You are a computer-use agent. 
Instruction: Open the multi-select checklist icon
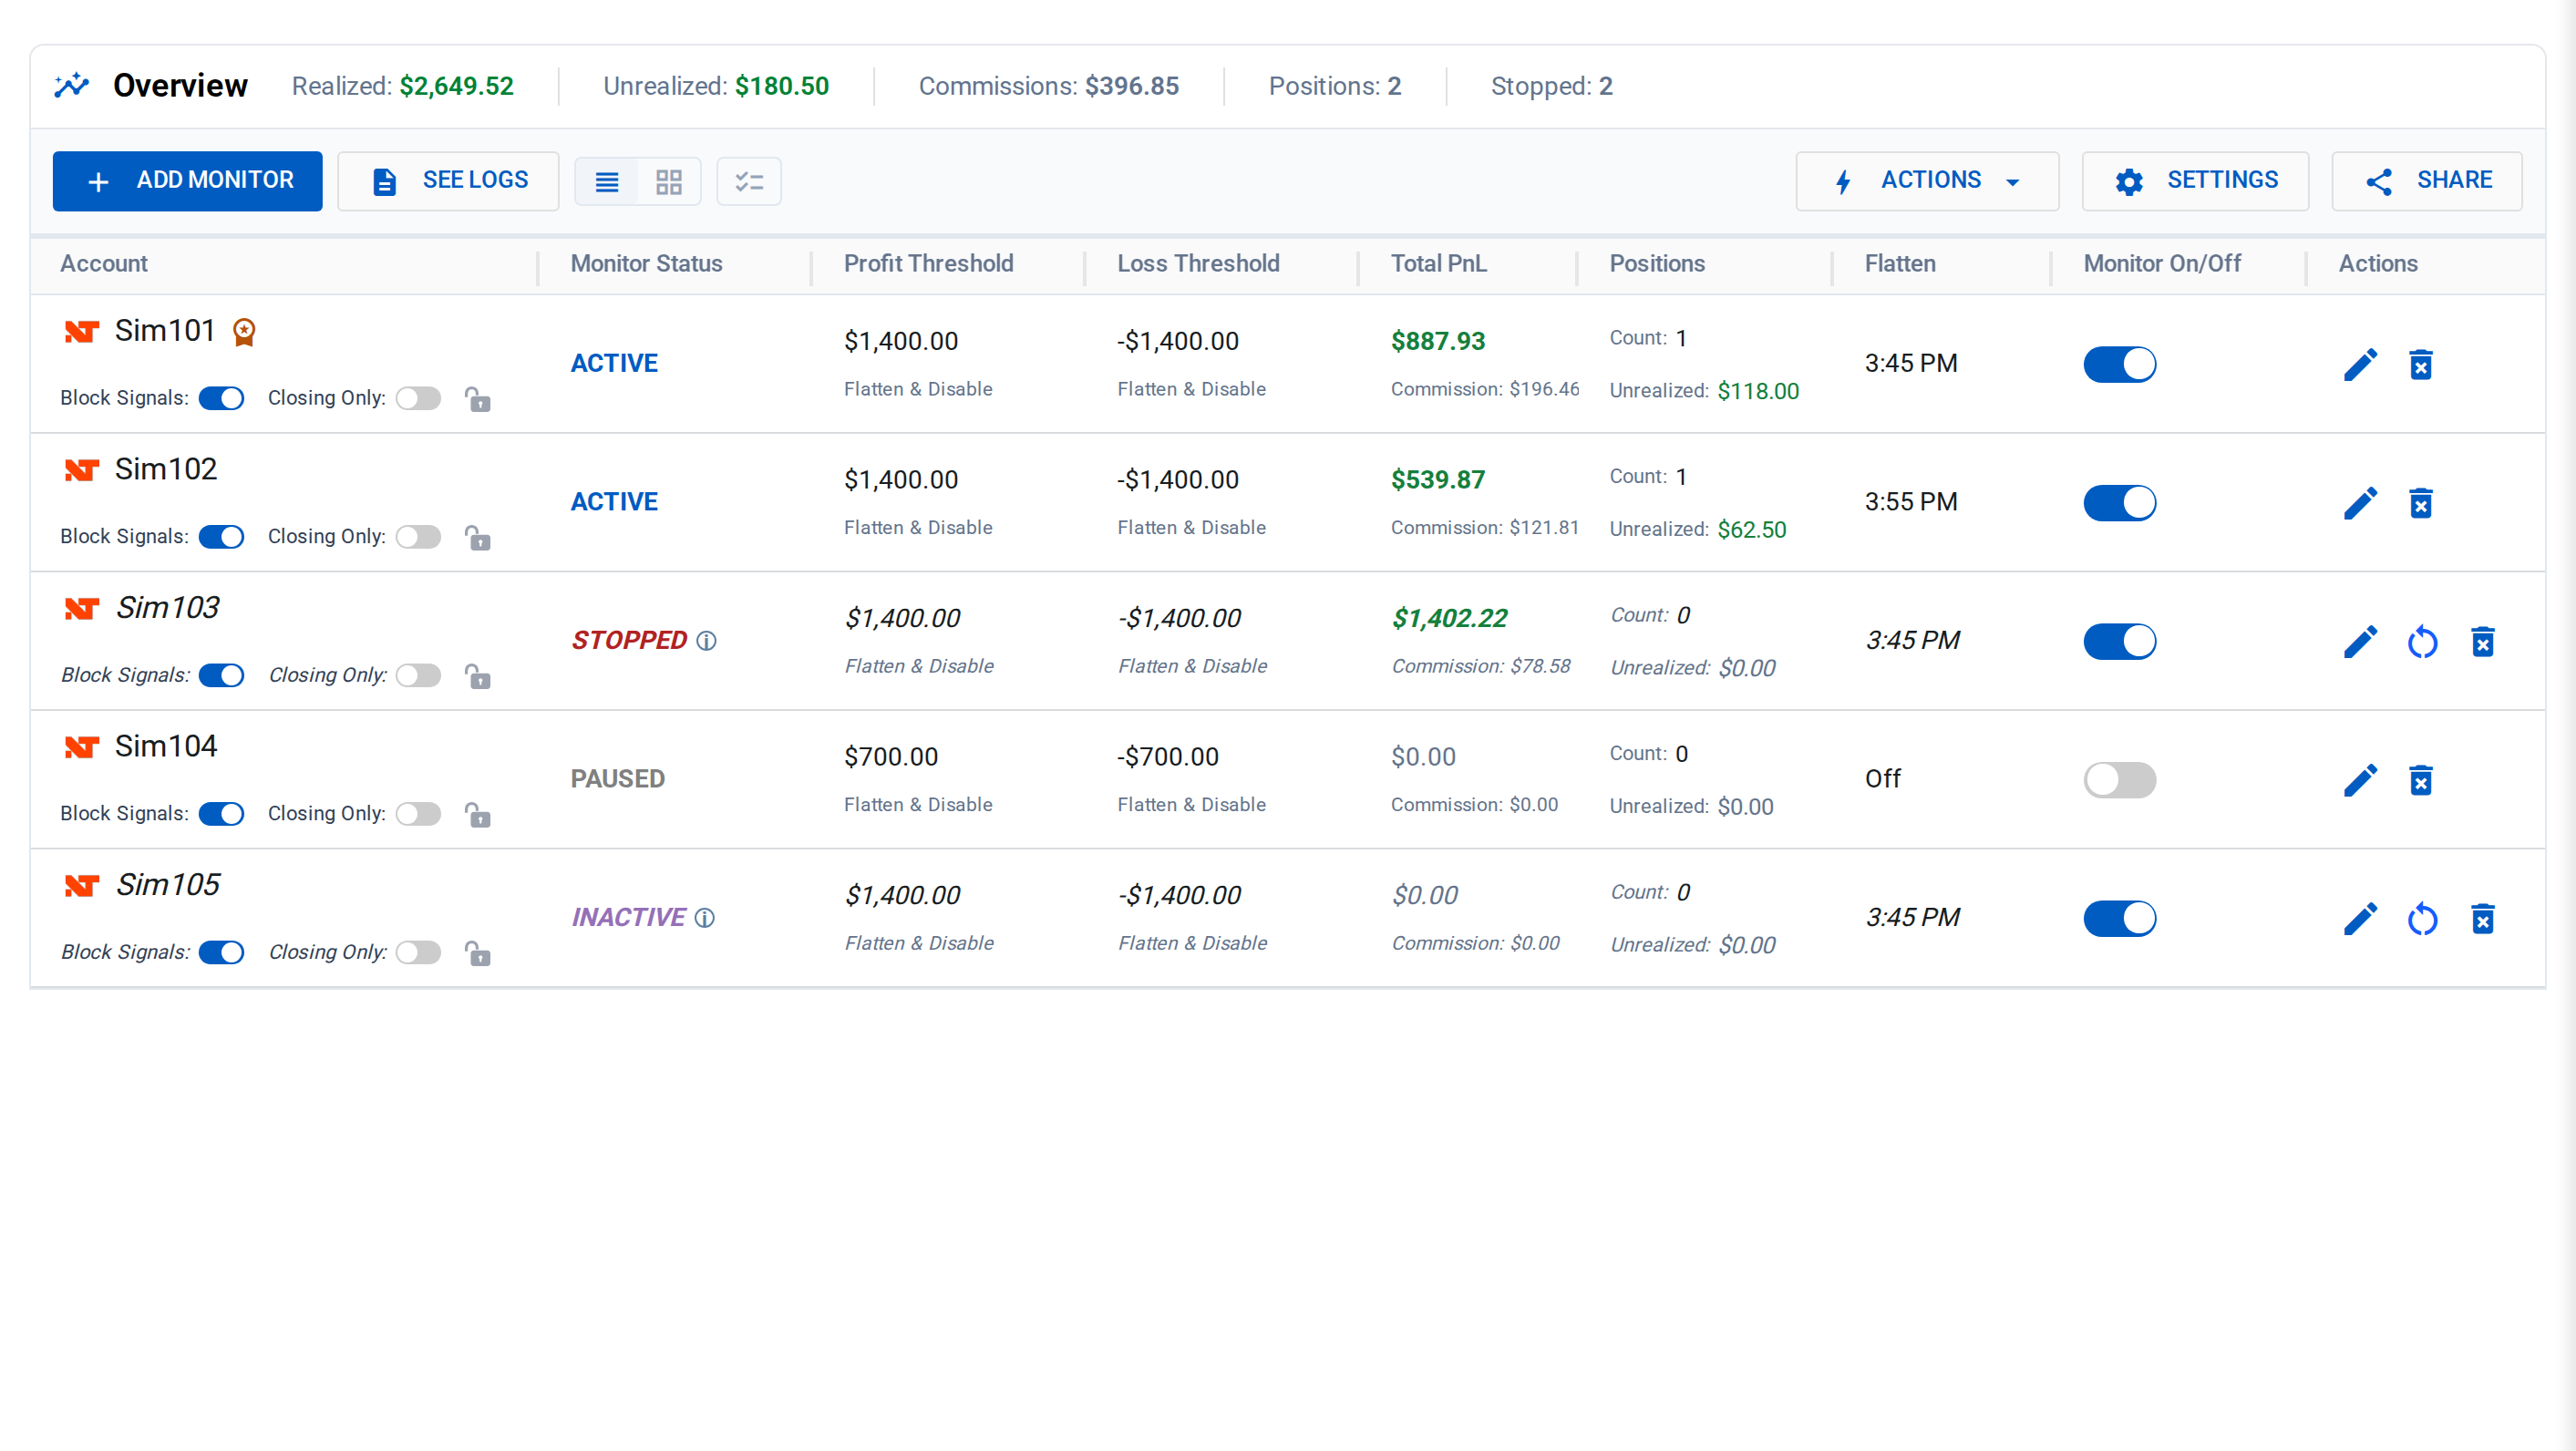[749, 181]
